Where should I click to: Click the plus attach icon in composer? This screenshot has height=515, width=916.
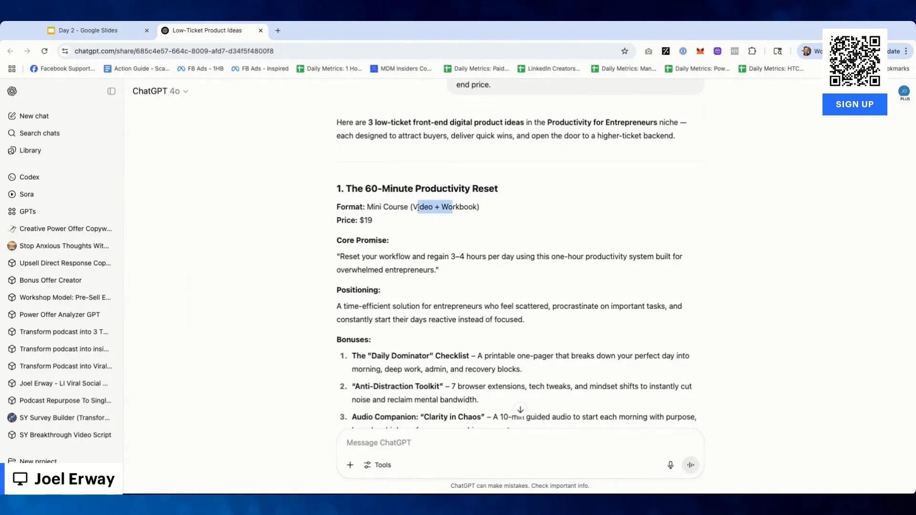(x=350, y=465)
